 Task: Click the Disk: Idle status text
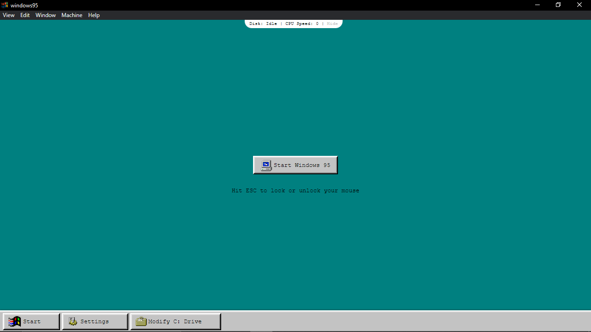point(263,24)
